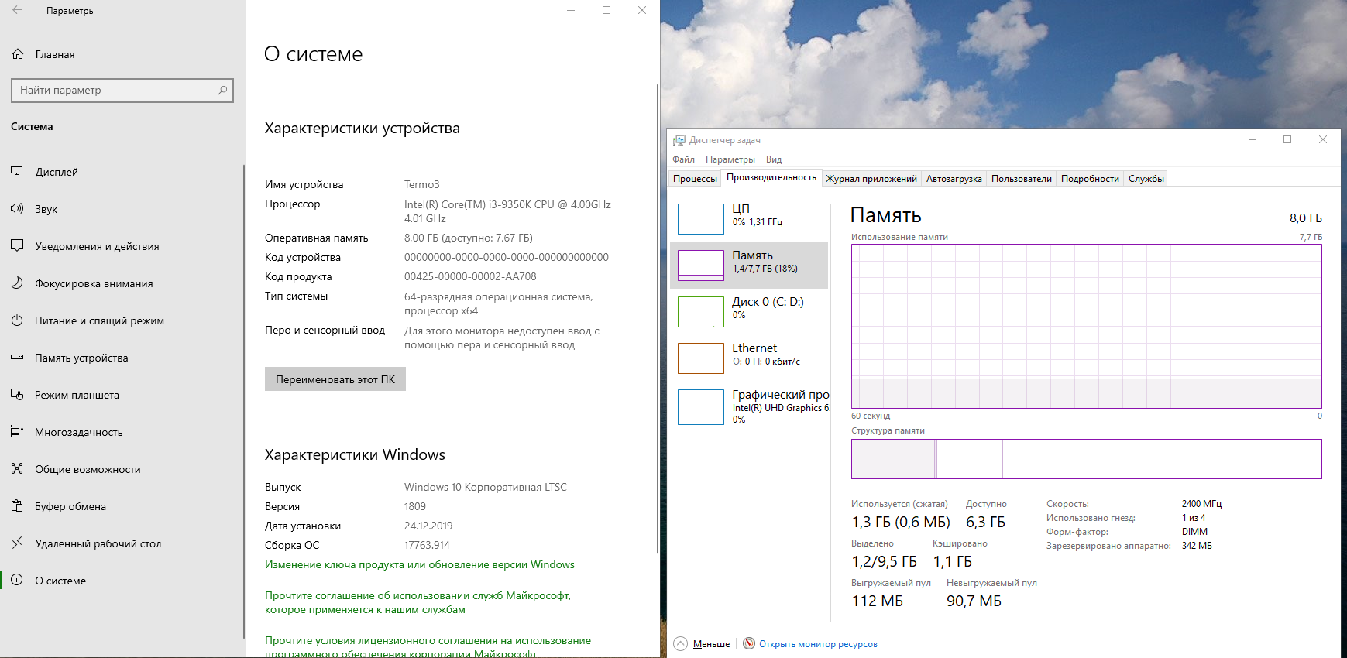Click the product code 00425-00000-00002-AA708
Image resolution: width=1347 pixels, height=658 pixels.
[x=470, y=276]
